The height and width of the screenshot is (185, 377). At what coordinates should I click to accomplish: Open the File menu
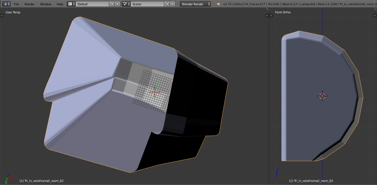pyautogui.click(x=16, y=4)
